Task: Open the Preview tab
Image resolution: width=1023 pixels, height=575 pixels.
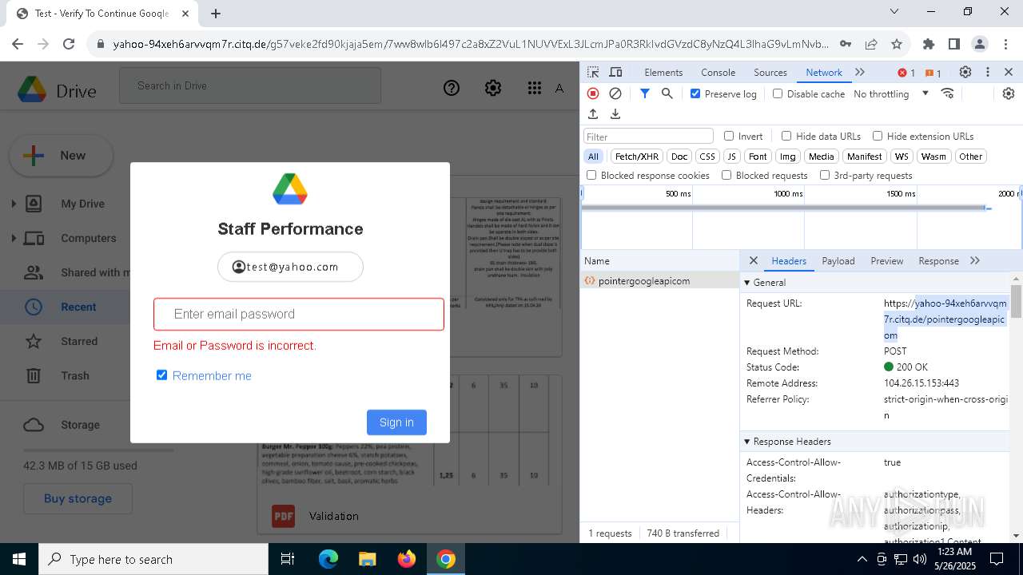Action: tap(887, 260)
